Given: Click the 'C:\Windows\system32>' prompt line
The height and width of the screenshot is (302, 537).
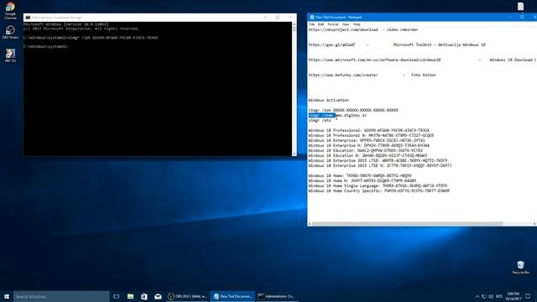Looking at the screenshot, I should point(46,46).
